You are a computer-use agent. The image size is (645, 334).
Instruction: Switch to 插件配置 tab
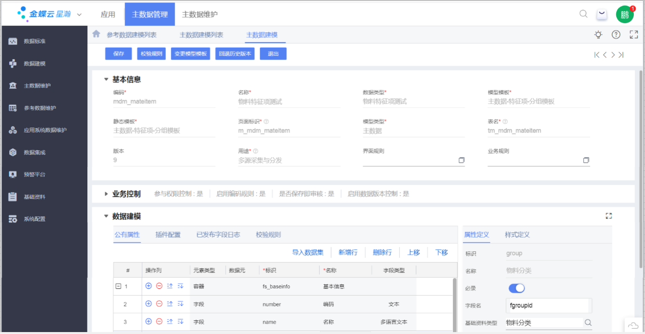pos(168,234)
